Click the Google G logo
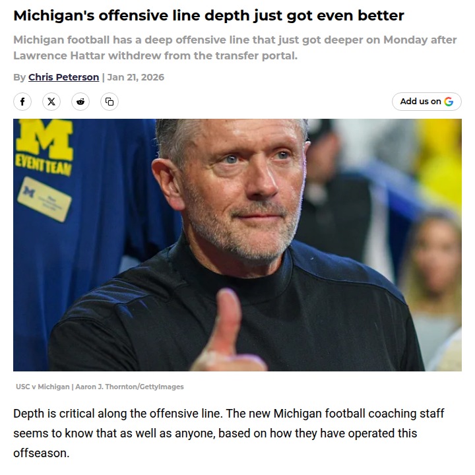Viewport: 475px width, 475px height. tap(449, 102)
